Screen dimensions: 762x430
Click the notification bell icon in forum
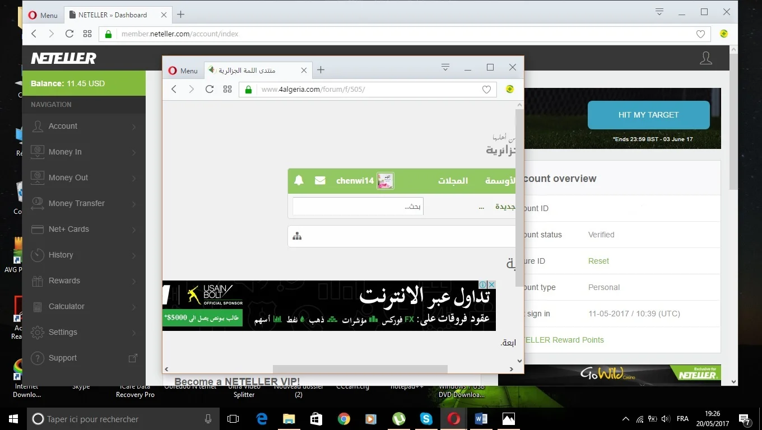(x=299, y=180)
